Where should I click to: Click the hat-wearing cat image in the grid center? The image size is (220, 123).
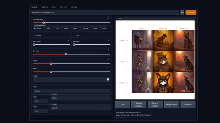point(163,61)
